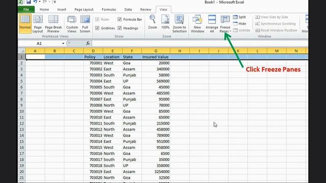
Task: Click the Insured Value header cell
Action: pos(156,57)
